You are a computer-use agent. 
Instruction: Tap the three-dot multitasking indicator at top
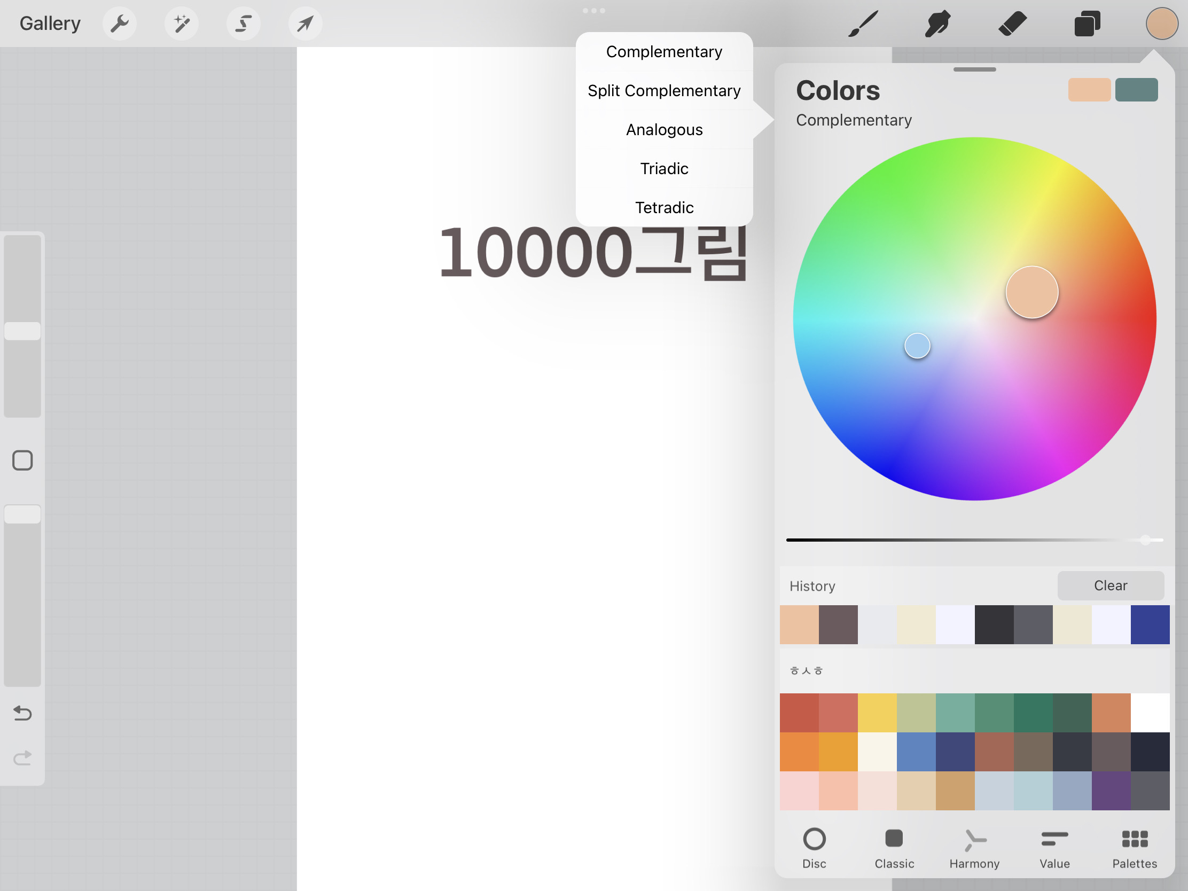(x=594, y=11)
